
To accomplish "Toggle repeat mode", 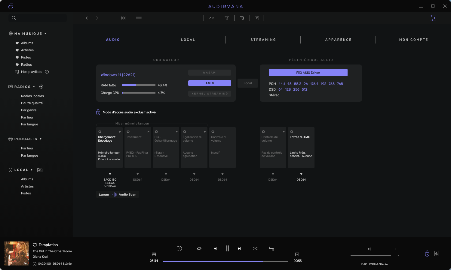I will tap(199, 248).
